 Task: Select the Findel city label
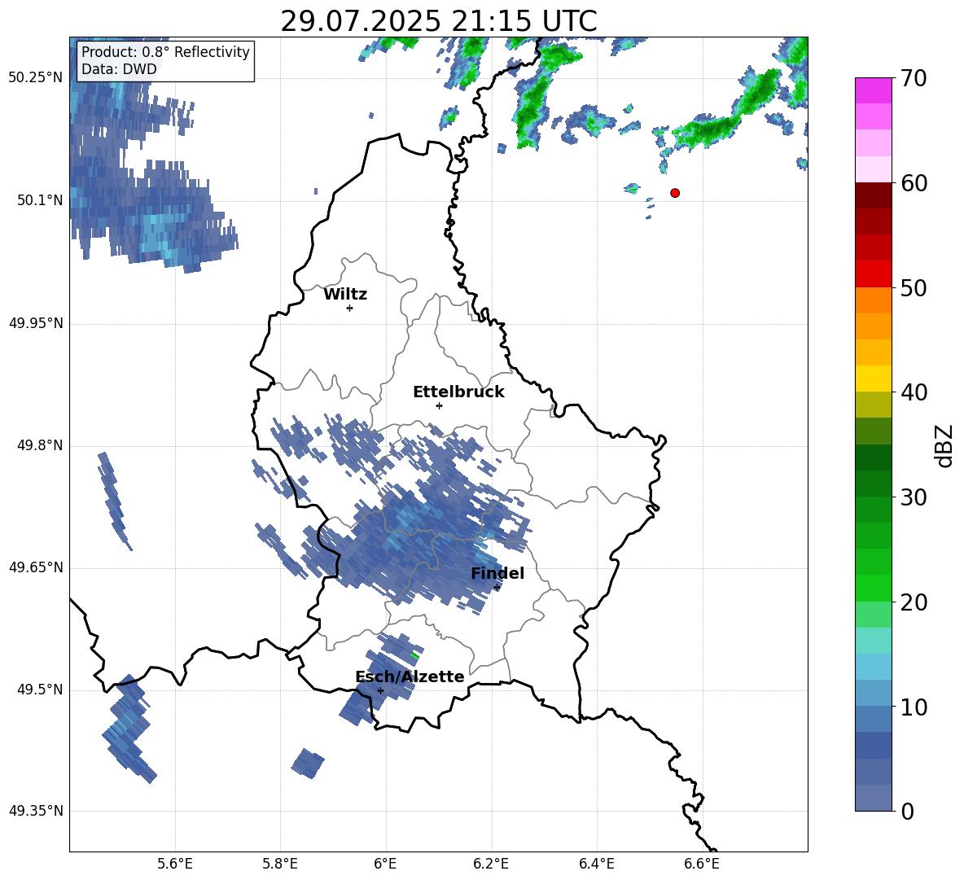pos(497,573)
